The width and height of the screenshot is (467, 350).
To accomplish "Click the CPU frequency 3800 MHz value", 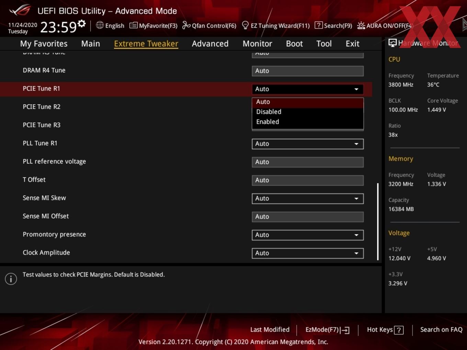I will point(401,85).
